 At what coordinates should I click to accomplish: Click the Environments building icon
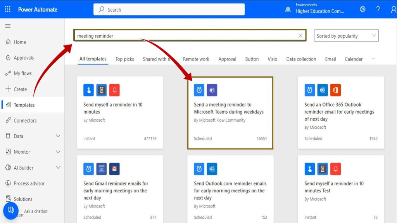tap(288, 10)
